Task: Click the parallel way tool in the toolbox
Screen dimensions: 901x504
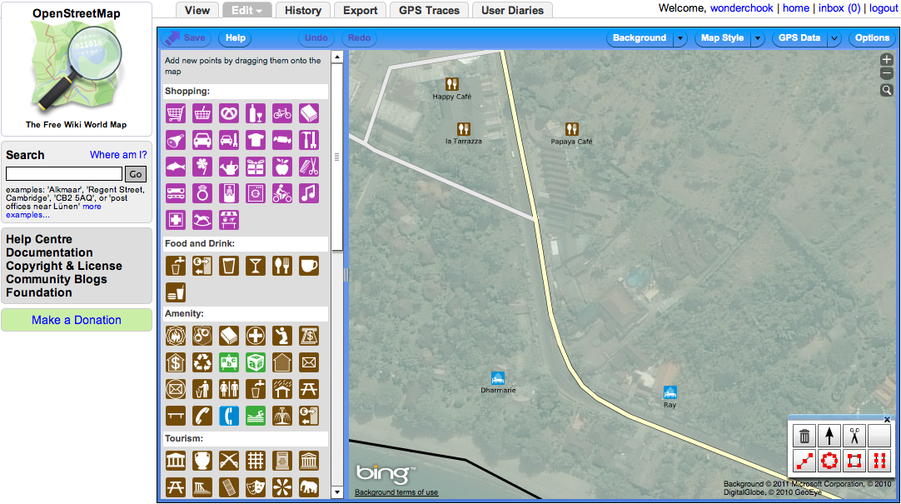Action: point(879,460)
